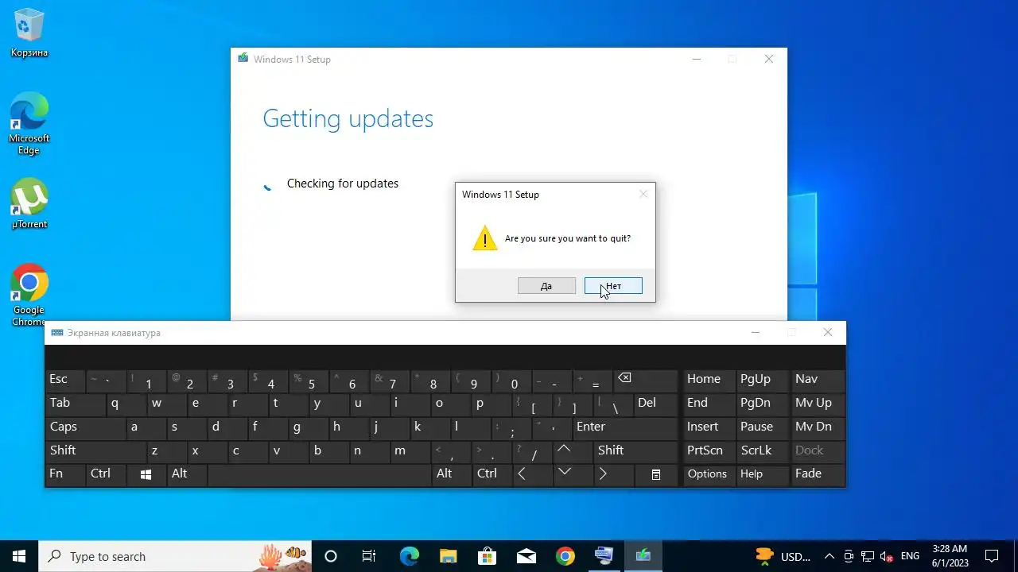
Task: Open Mail app from the taskbar
Action: coord(526,556)
